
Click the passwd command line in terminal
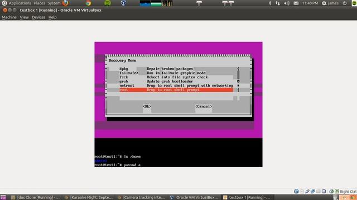point(118,165)
